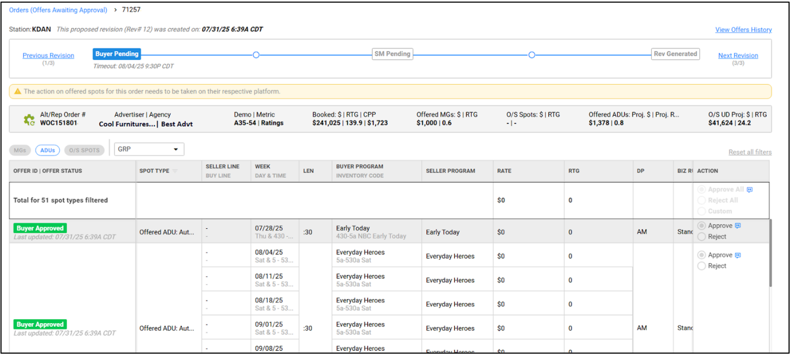
Task: Select Approve for Early Today offer
Action: point(702,226)
